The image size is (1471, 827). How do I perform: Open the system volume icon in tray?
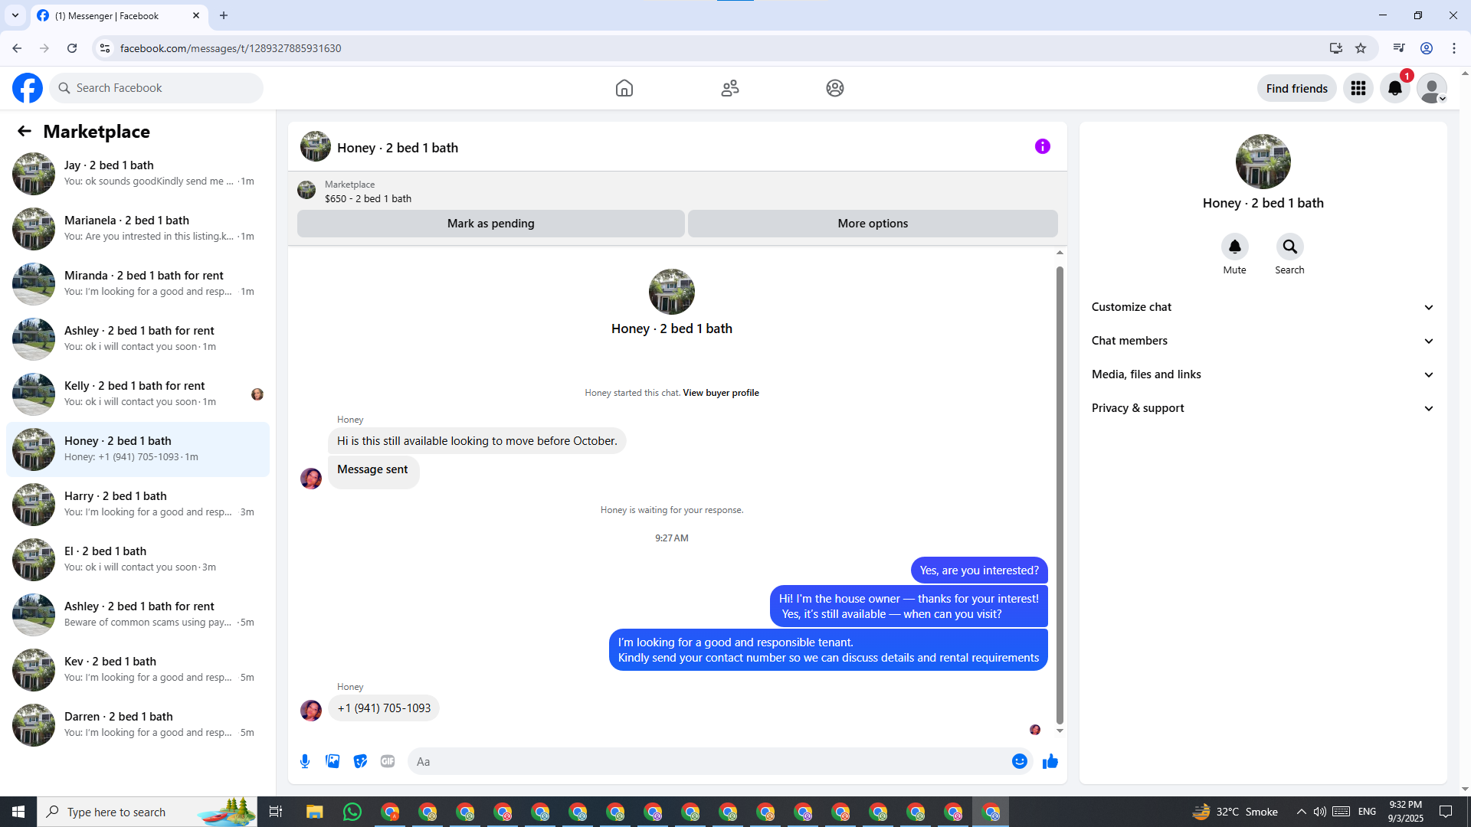tap(1319, 812)
